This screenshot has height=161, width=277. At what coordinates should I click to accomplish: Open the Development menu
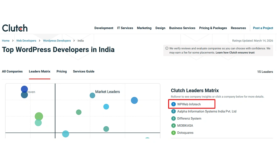click(104, 28)
